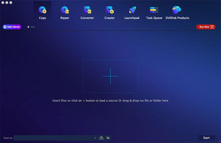Click the ISO image output icon

click(x=101, y=138)
